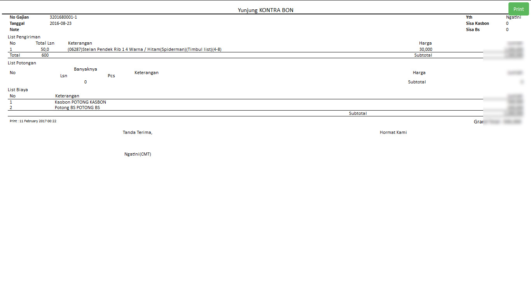531x298 pixels.
Task: Click the Sisa Kasbon label
Action: point(477,23)
